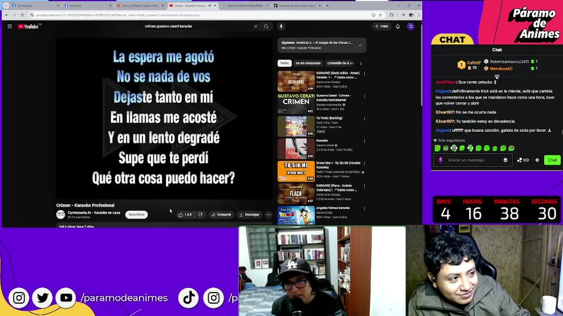
Task: Open Gustavo Cerati Crimen instrumental thumbnail
Action: pos(296,104)
